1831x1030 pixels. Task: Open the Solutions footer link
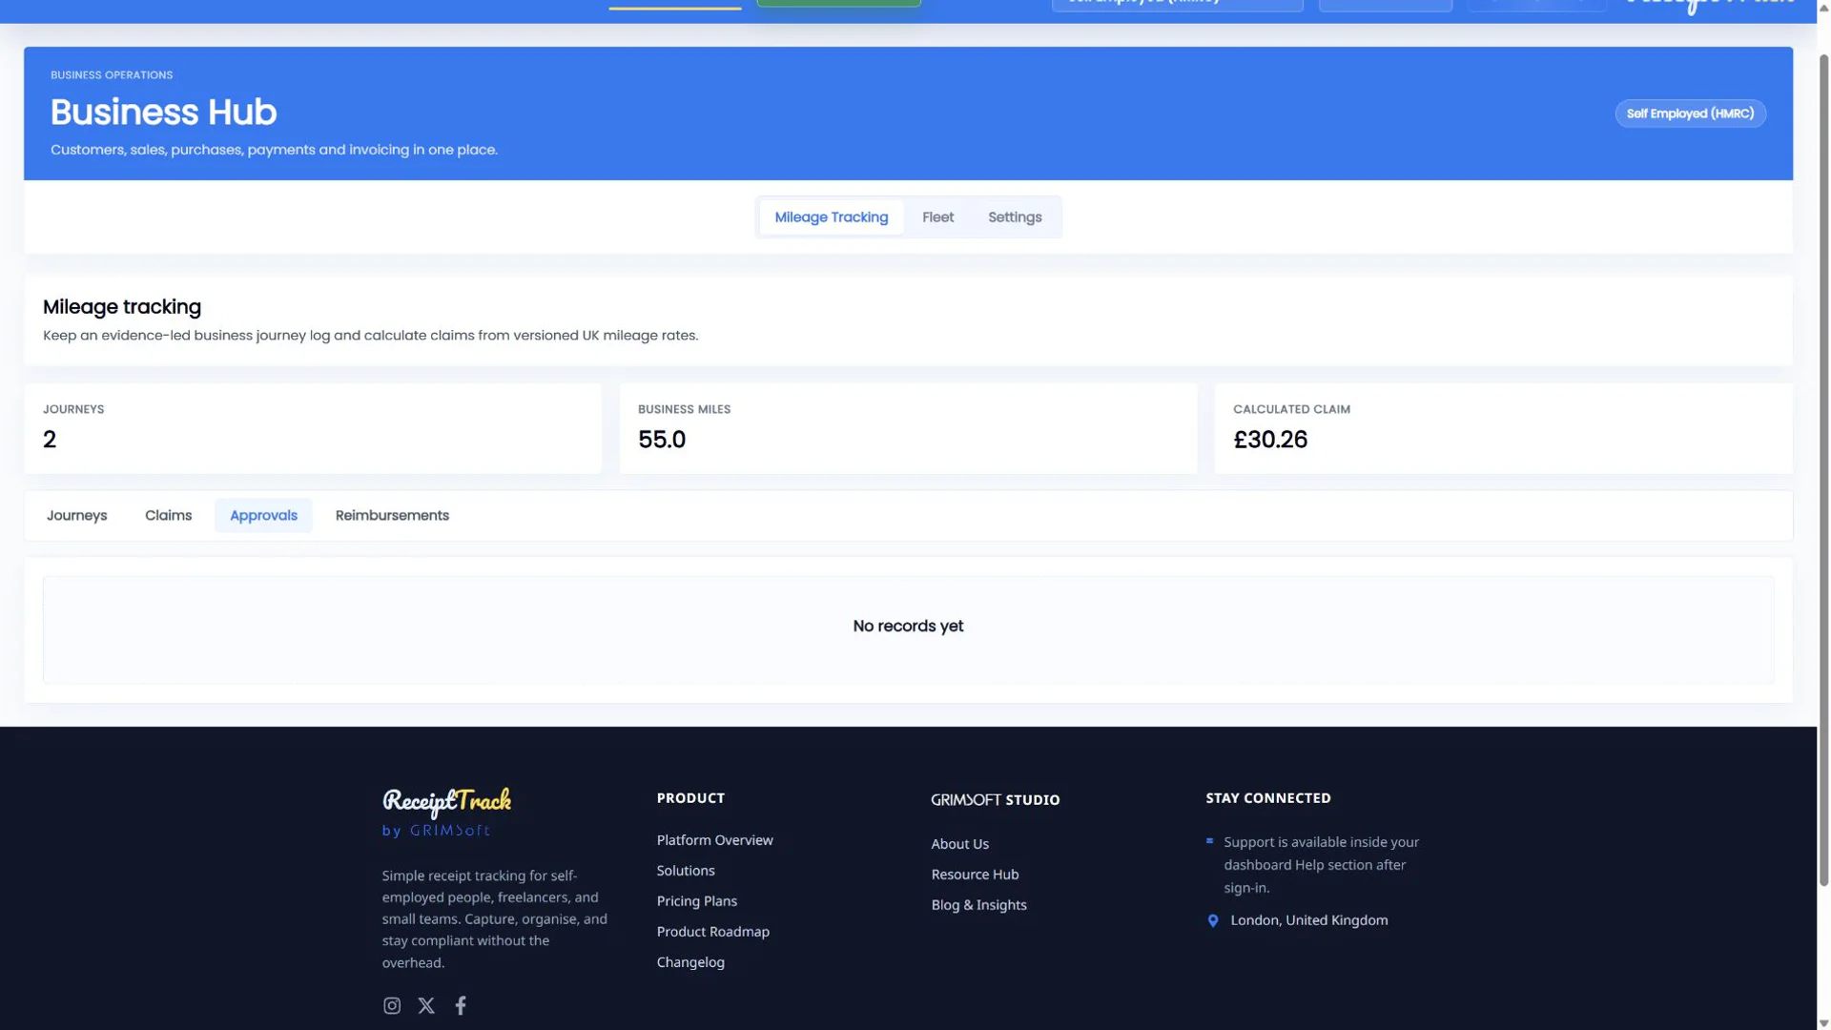click(686, 871)
